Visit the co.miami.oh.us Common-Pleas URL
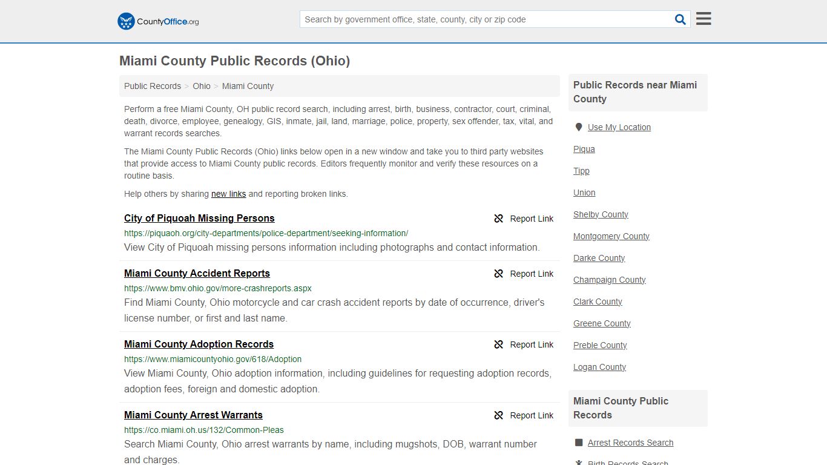 tap(204, 430)
